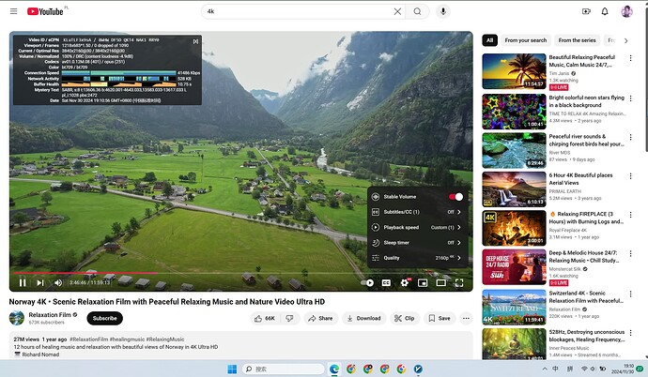This screenshot has height=377, width=648.
Task: Select From your search chip
Action: click(525, 40)
